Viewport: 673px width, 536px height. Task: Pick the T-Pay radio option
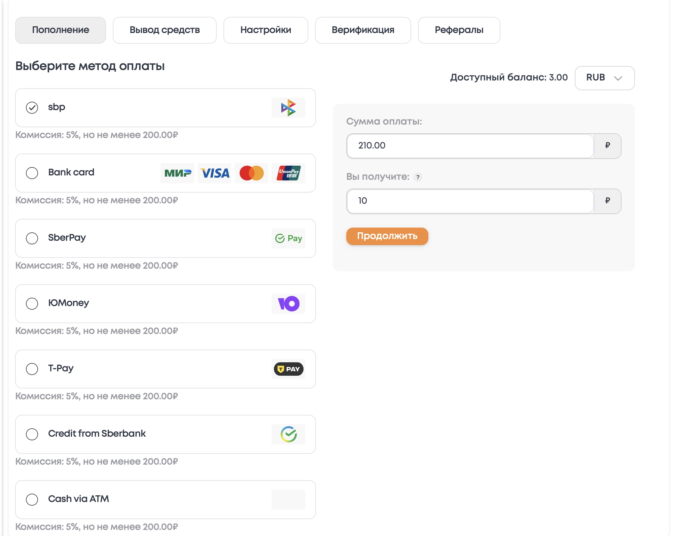pyautogui.click(x=32, y=369)
